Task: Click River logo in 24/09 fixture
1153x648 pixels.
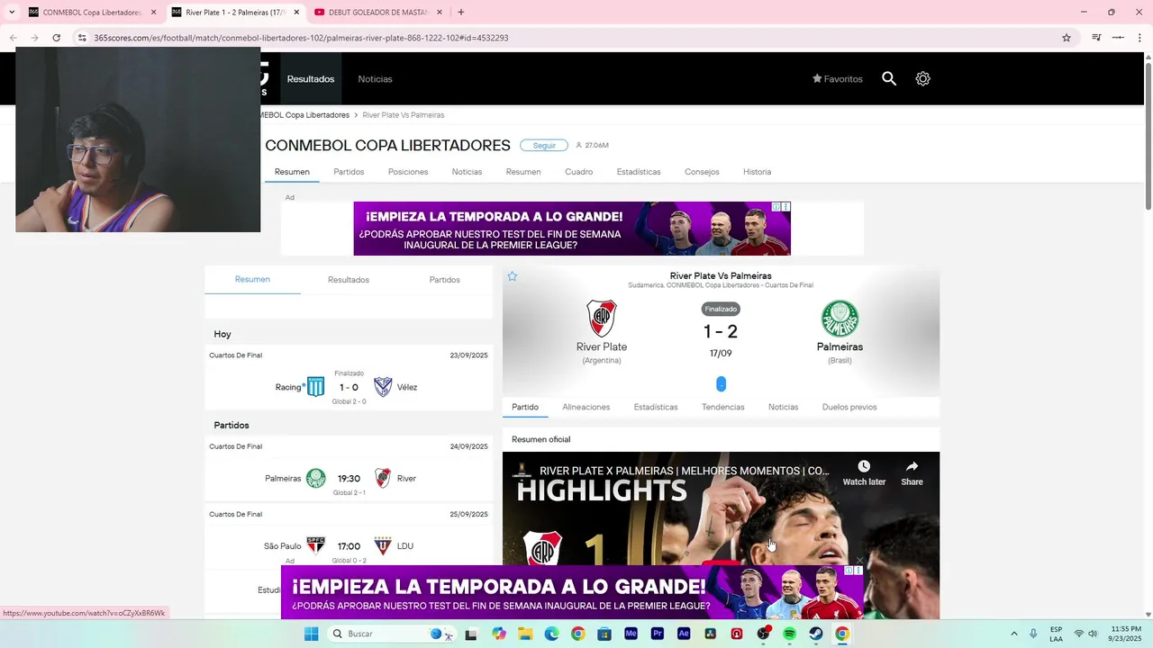Action: 383,478
